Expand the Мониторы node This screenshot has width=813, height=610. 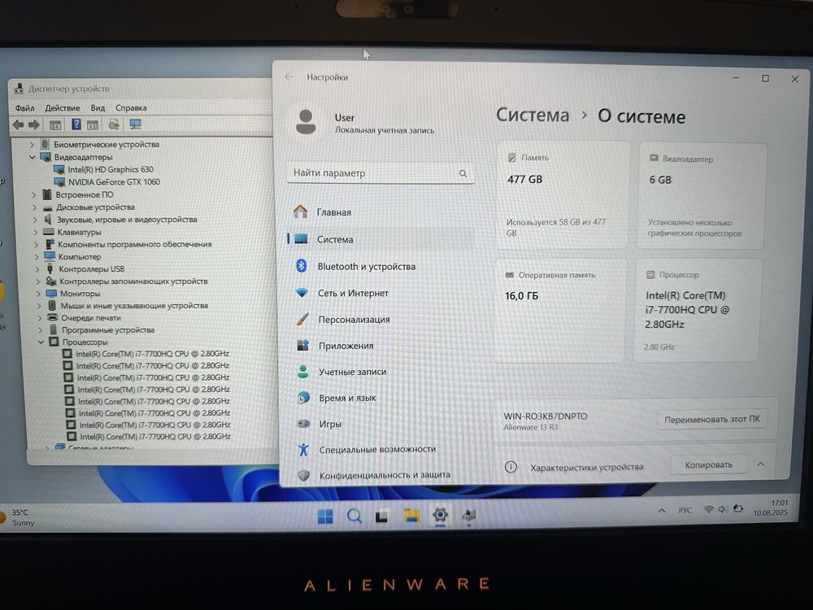(x=38, y=294)
